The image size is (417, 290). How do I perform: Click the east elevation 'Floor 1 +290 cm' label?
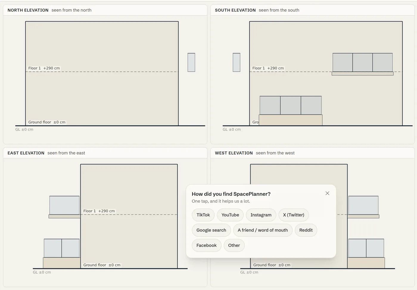tap(99, 211)
